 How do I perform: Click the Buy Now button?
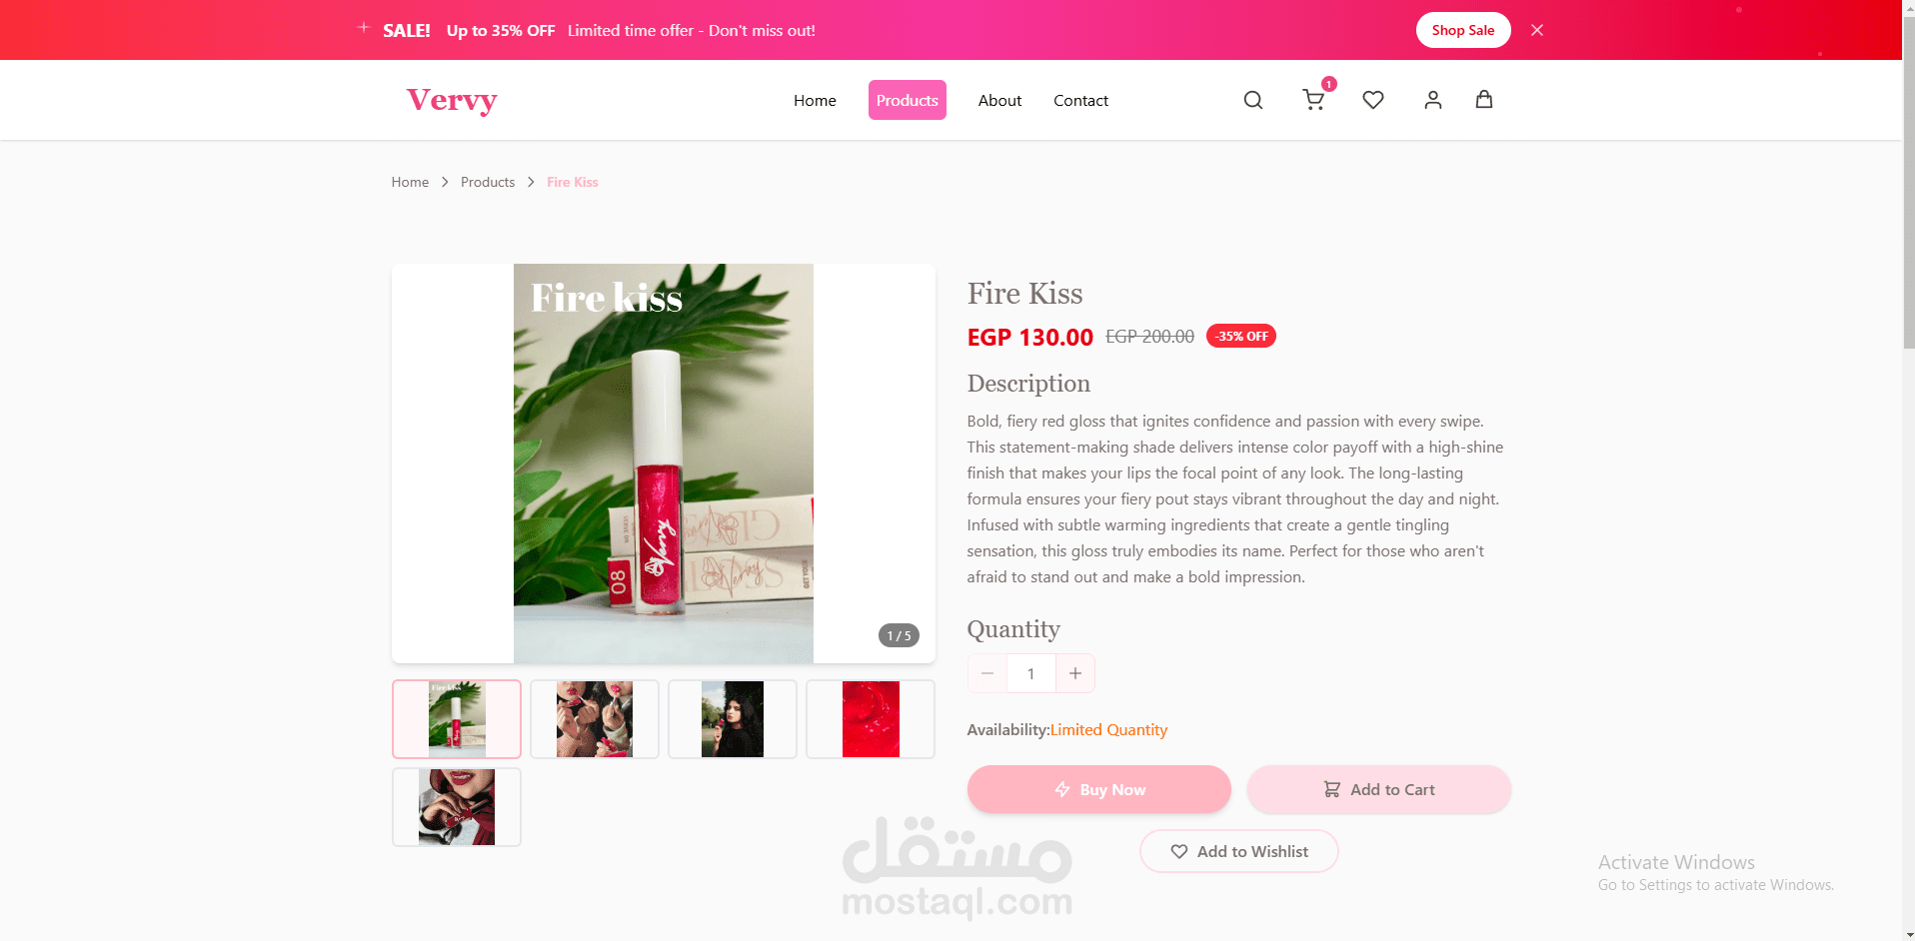coord(1099,789)
